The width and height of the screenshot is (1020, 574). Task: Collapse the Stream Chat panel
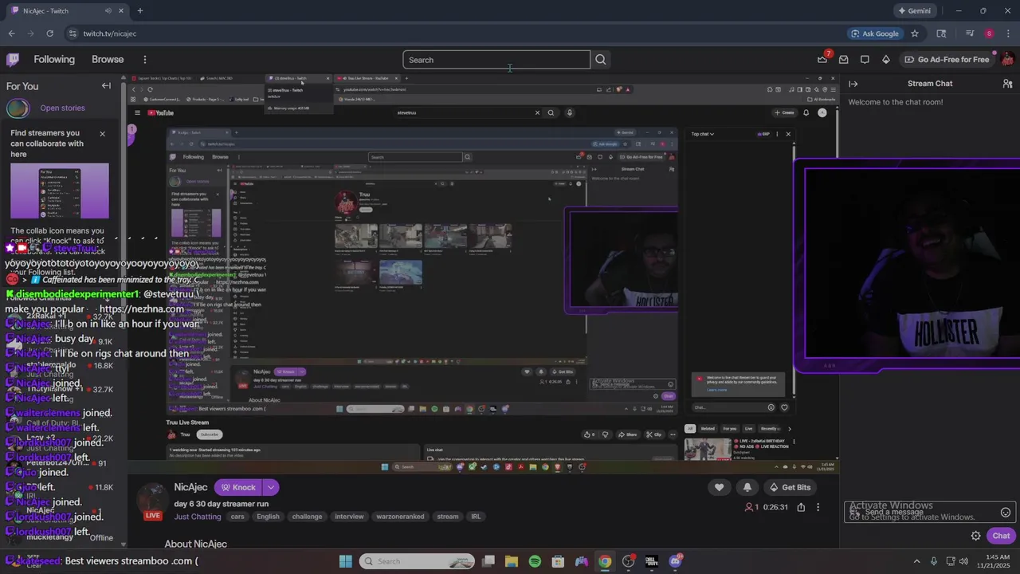click(853, 84)
